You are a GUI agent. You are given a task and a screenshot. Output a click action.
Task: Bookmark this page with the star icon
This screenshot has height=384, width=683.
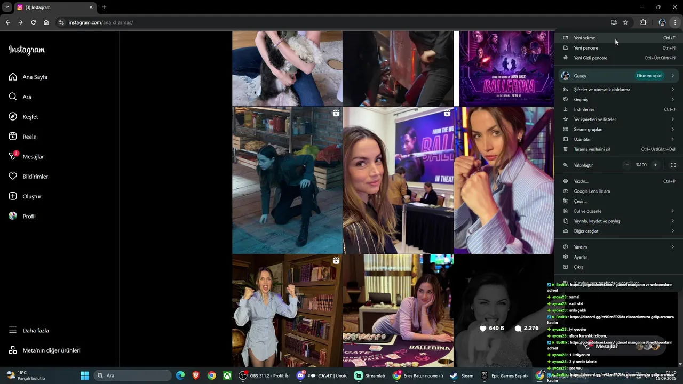tap(625, 22)
